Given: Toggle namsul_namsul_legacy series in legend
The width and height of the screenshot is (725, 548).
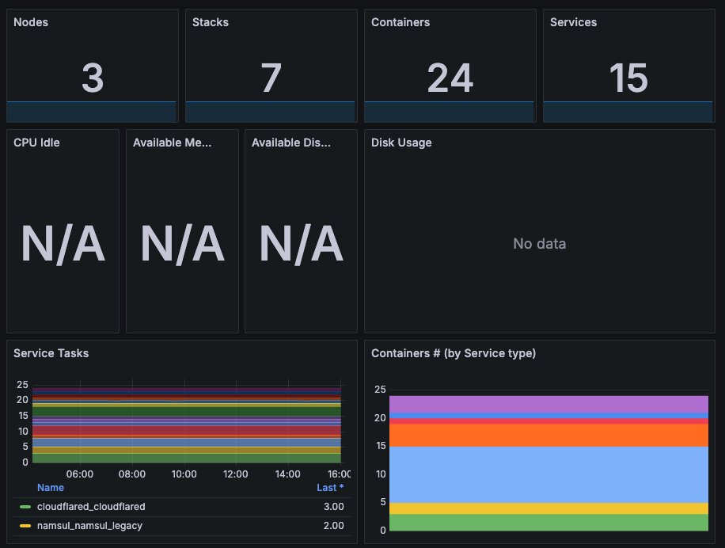Looking at the screenshot, I should [x=89, y=526].
